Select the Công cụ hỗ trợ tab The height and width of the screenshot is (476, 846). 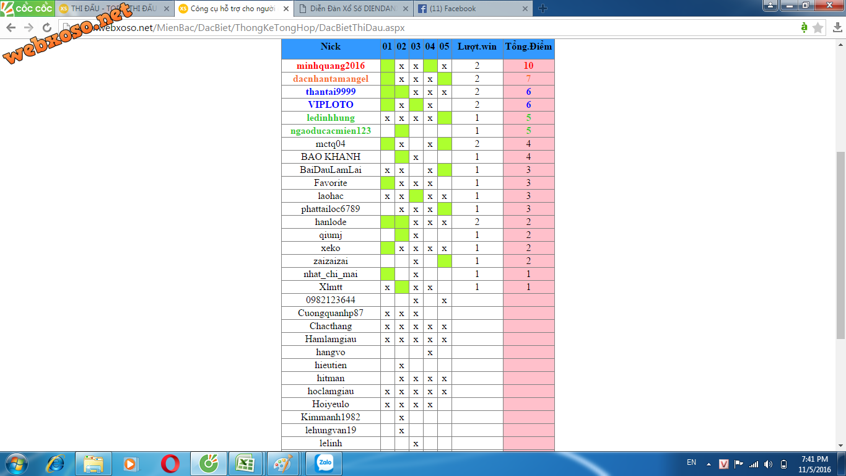point(232,9)
